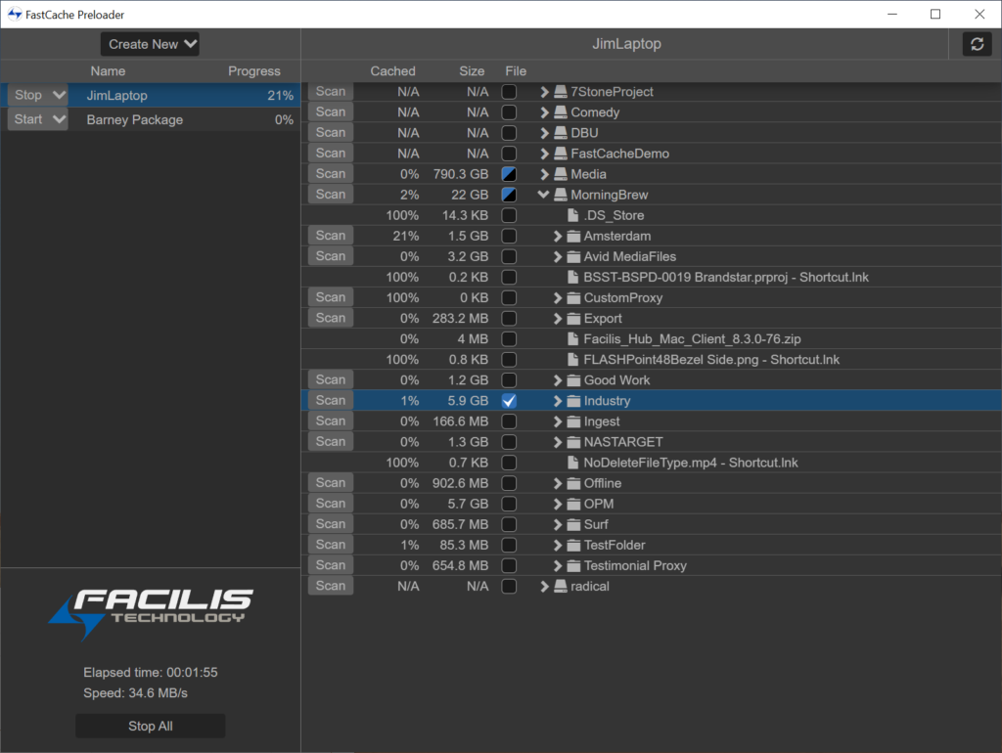Scan the Export folder

point(331,318)
